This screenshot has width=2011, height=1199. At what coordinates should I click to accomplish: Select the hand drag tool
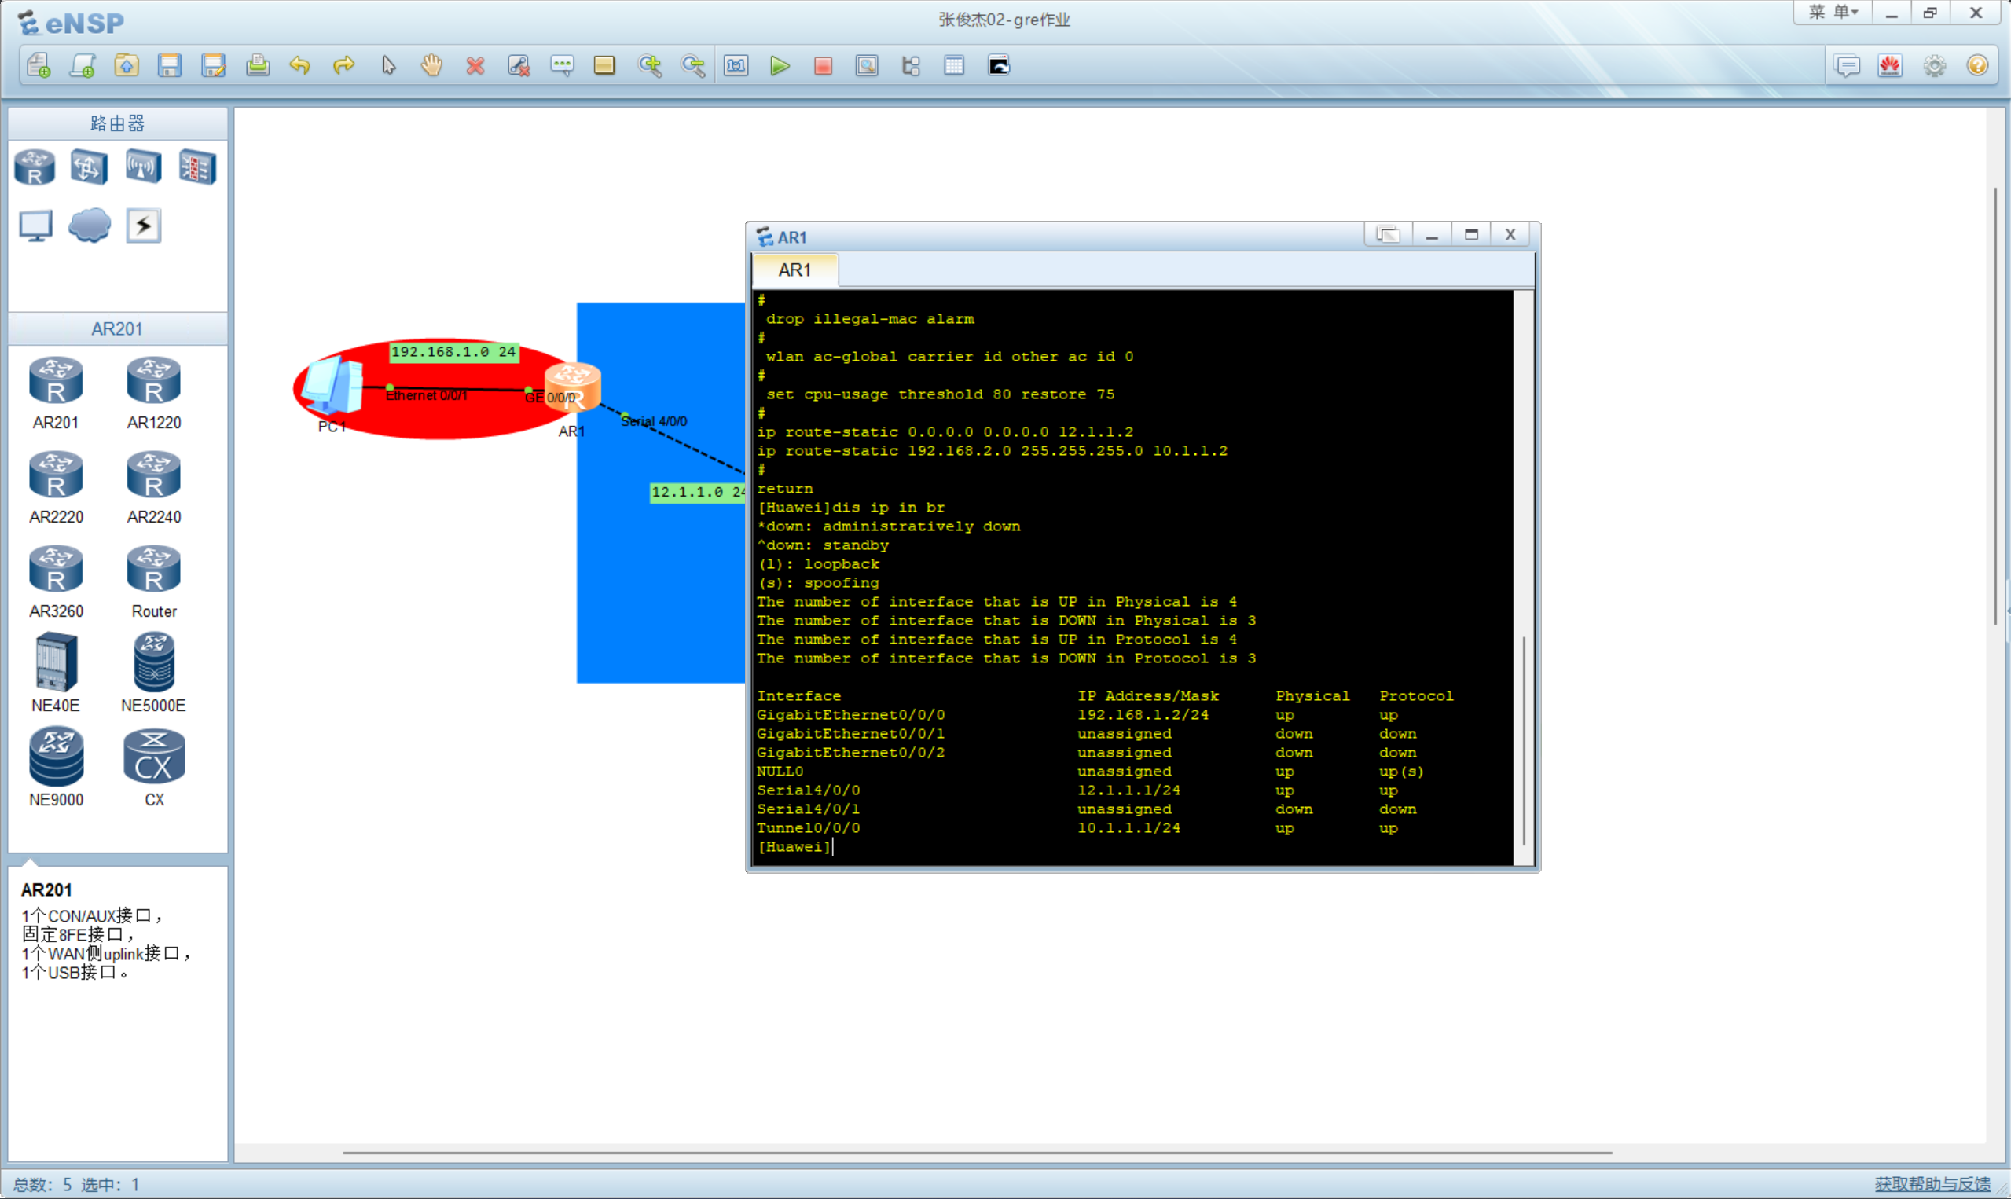click(x=431, y=65)
